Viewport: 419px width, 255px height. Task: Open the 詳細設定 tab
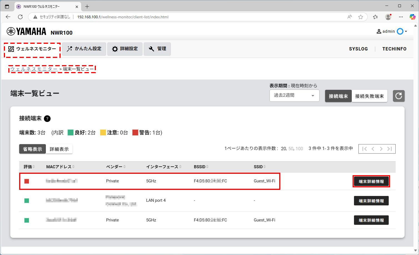(125, 49)
